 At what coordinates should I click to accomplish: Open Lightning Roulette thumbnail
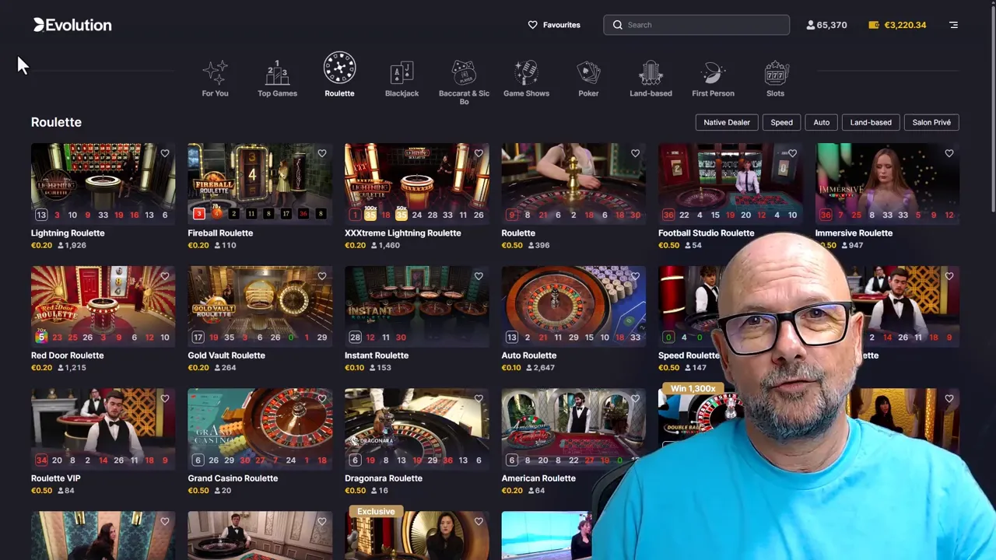[103, 184]
